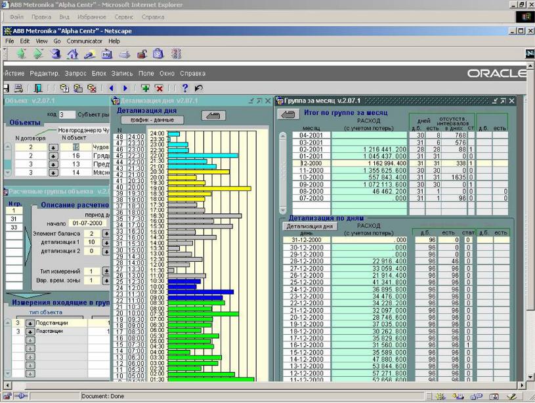Click Детализация дня button

pos(309,226)
